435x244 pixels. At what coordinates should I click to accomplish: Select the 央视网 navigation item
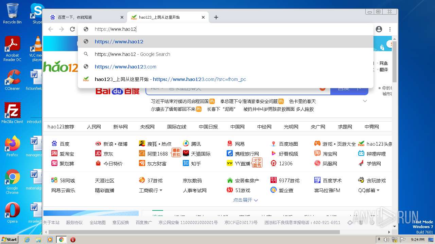[x=147, y=127]
